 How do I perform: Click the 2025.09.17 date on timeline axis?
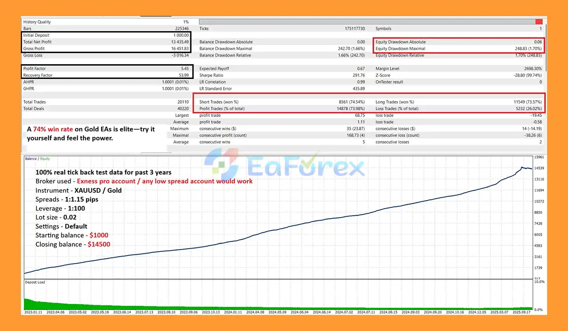[x=522, y=312]
